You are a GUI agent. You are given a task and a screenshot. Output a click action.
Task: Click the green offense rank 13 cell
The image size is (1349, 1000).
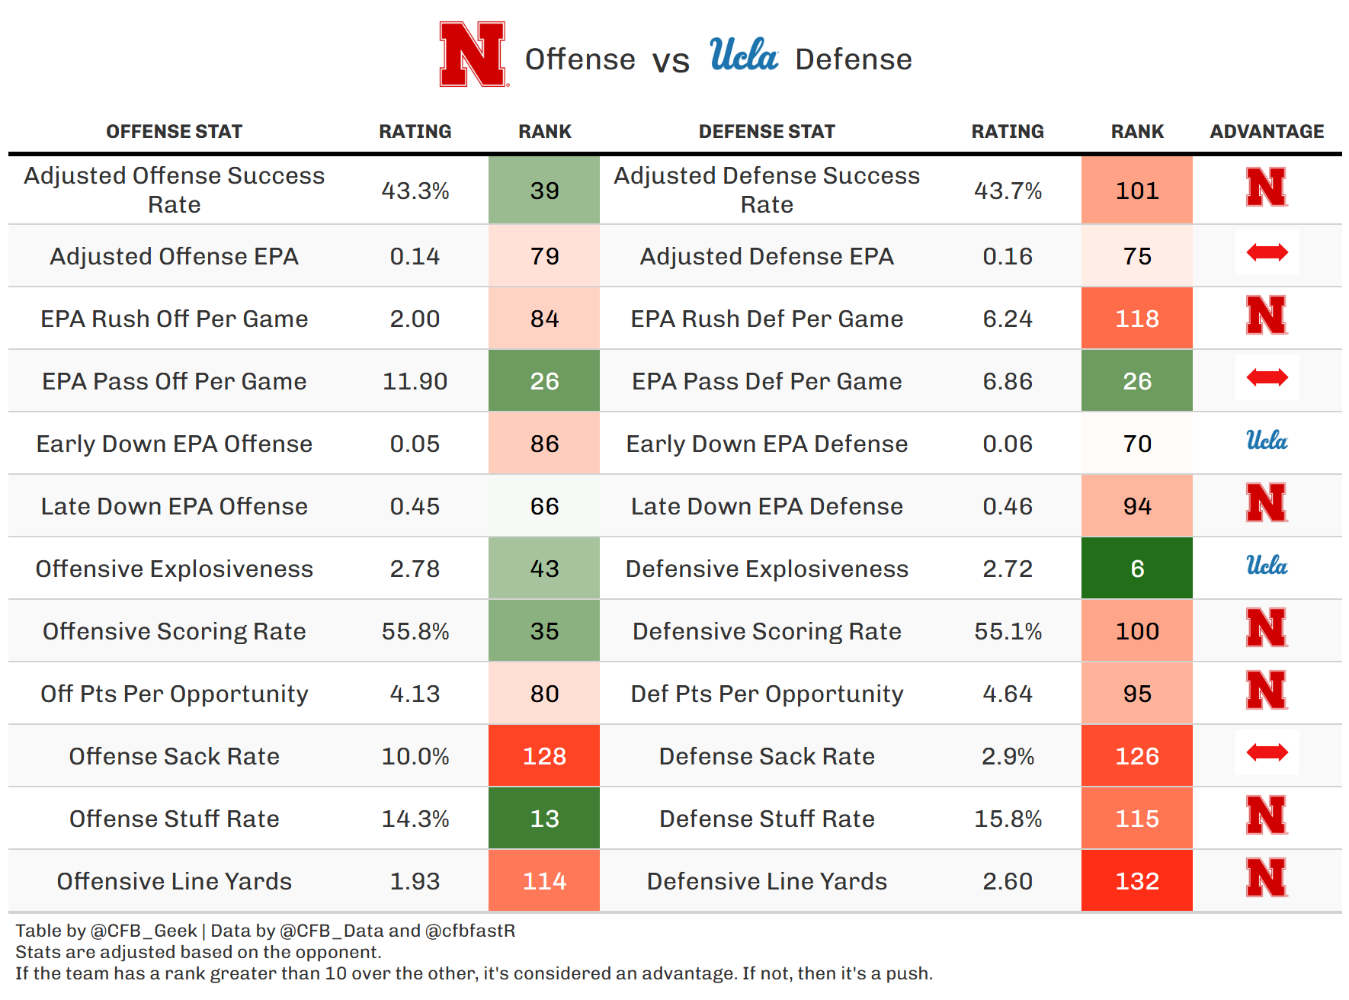(x=544, y=819)
